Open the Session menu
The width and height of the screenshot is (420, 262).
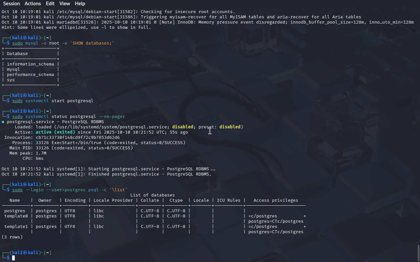pos(11,4)
